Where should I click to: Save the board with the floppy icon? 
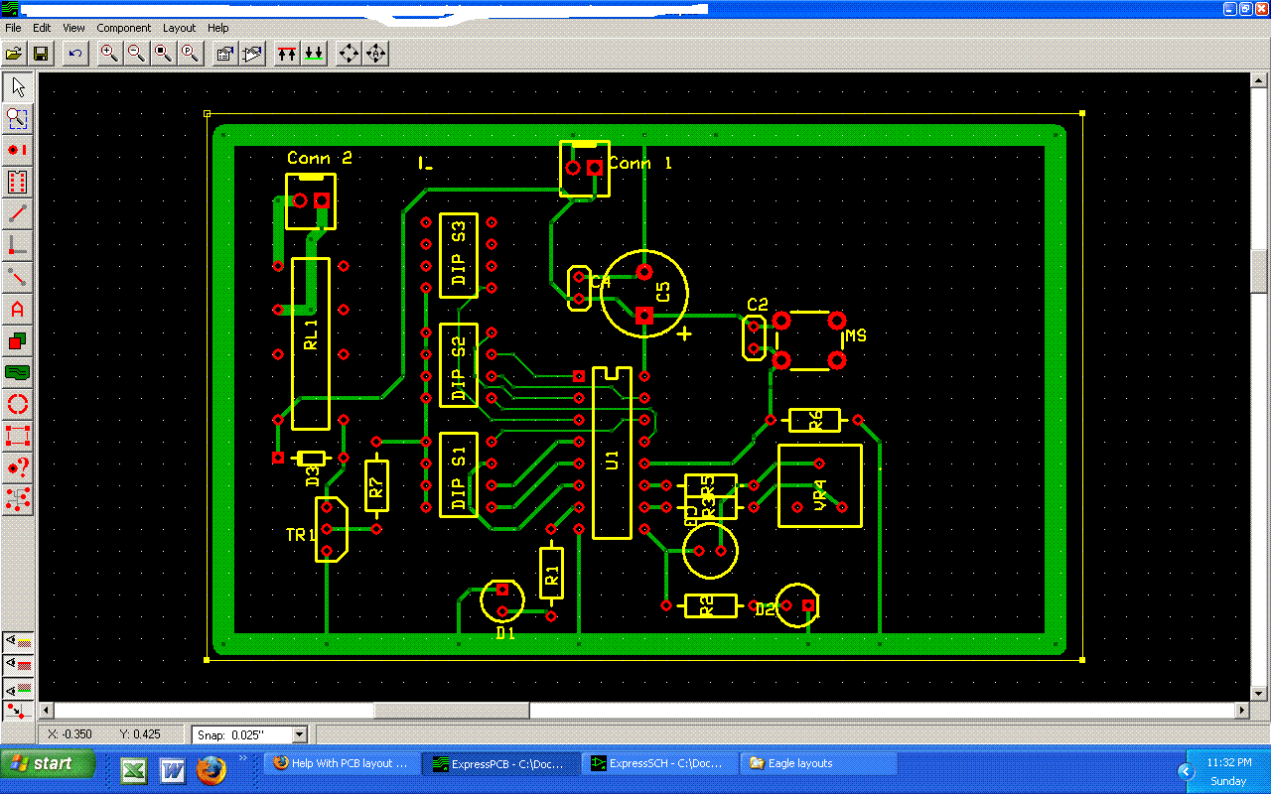[41, 54]
